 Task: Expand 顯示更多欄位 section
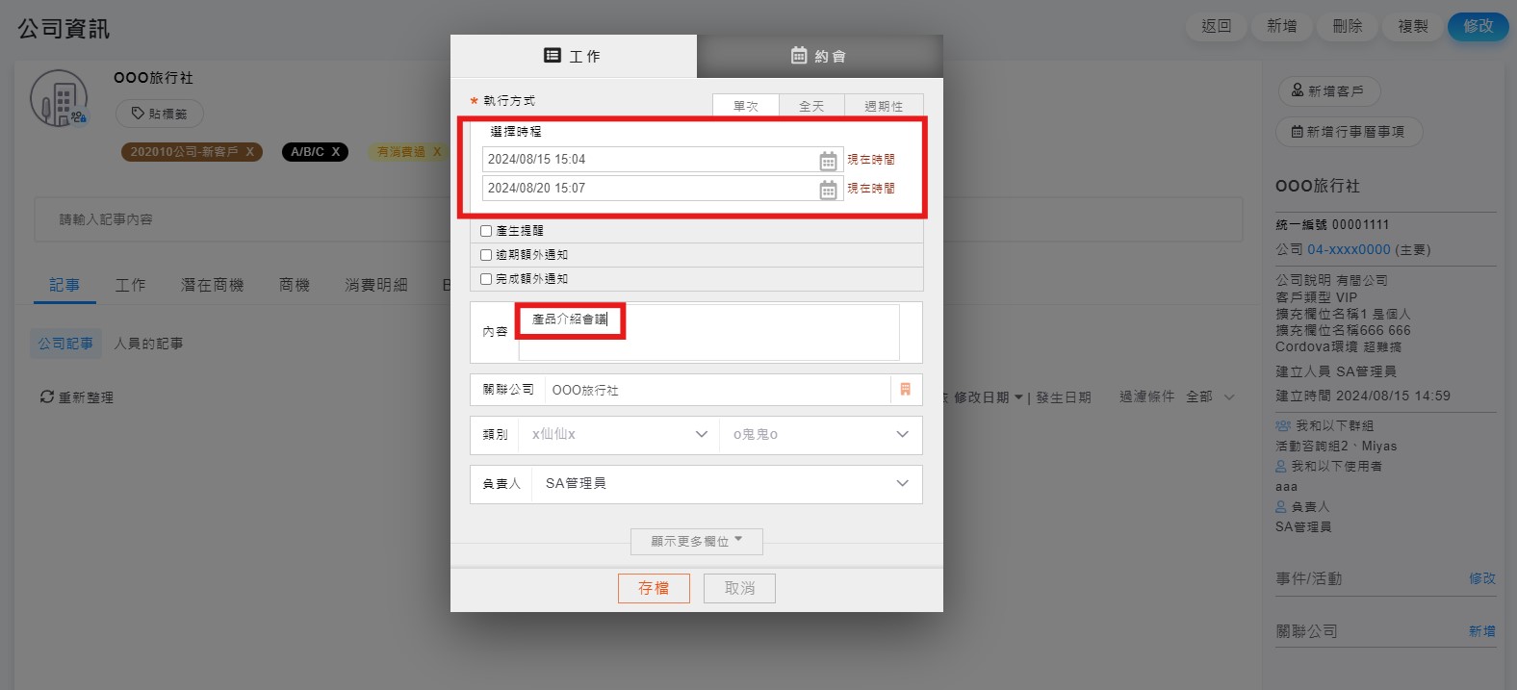point(696,542)
